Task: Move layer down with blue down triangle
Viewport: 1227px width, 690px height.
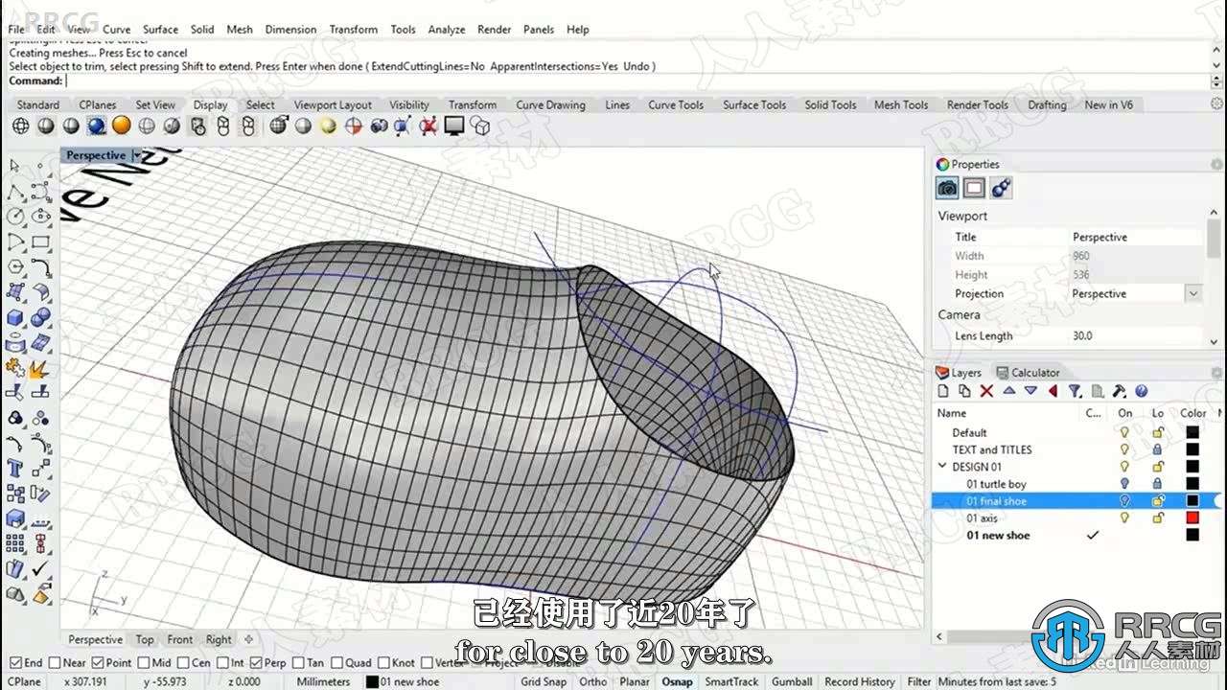Action: click(1030, 391)
